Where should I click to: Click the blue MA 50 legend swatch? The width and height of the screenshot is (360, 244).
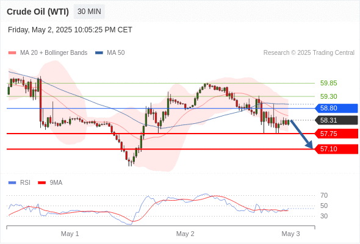[x=99, y=53]
